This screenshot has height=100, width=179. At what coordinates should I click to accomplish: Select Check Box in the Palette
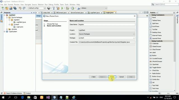point(156,71)
